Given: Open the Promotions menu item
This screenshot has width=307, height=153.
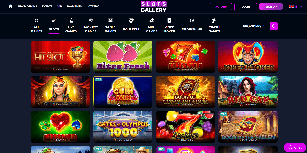Looking at the screenshot, I should [x=28, y=6].
